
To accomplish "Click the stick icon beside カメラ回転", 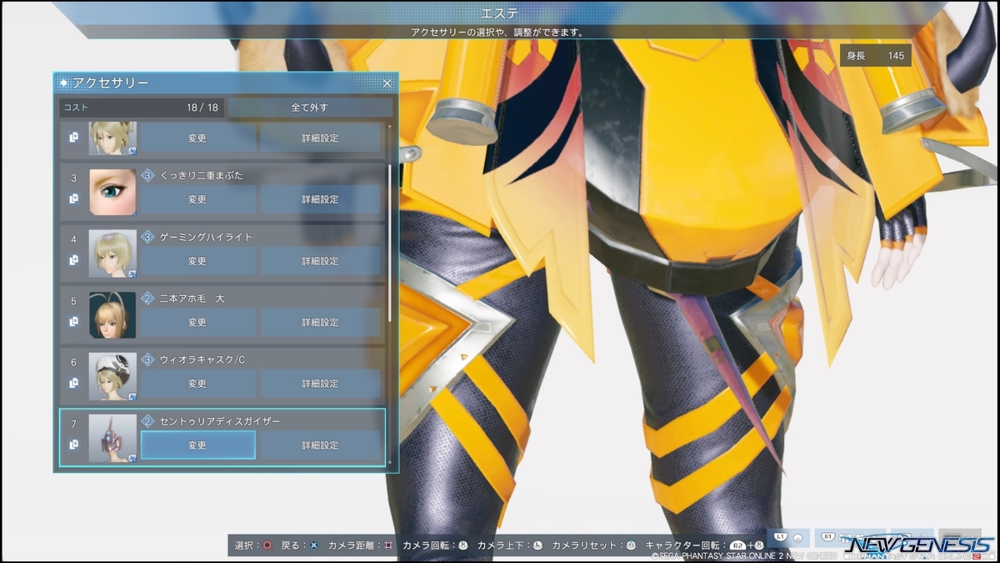I will pyautogui.click(x=462, y=545).
